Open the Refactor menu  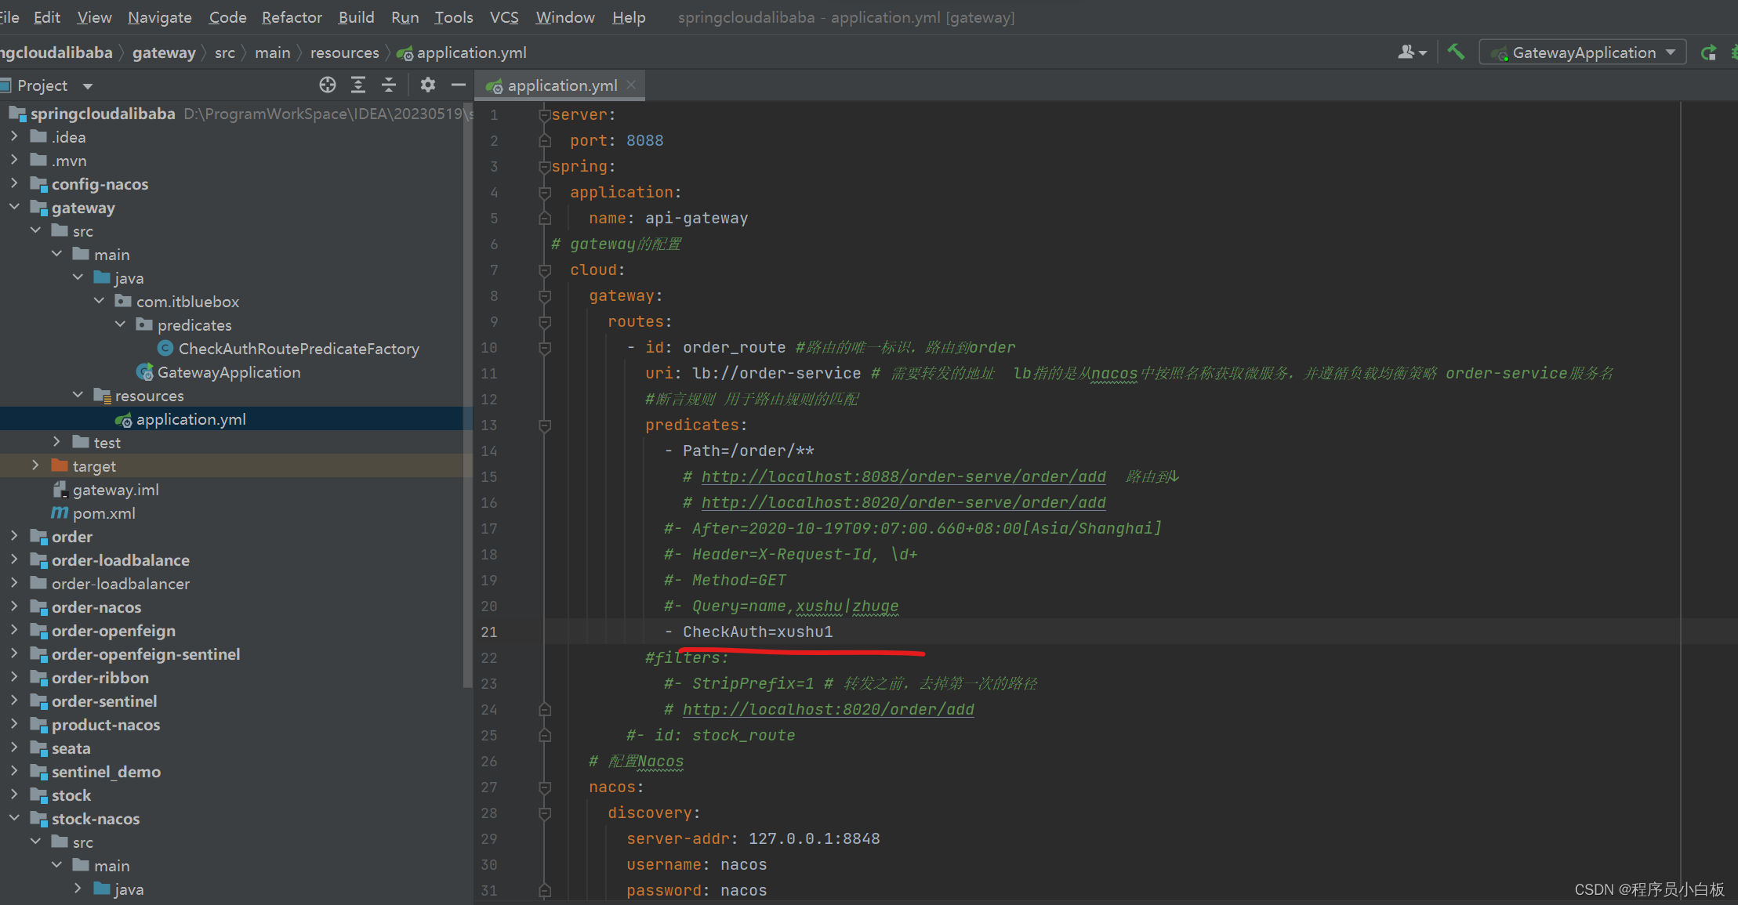(x=291, y=17)
